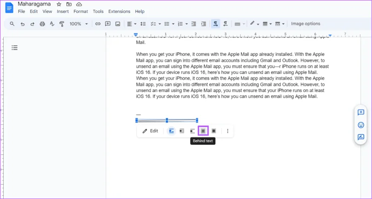Viewport: 372px width, 199px height.
Task: Open the border color pencil tool
Action: point(252,24)
